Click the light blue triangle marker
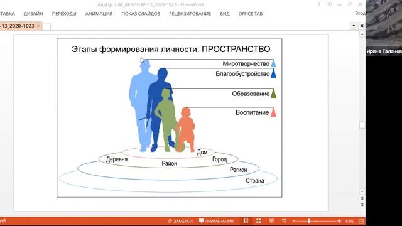402x226 pixels. tap(274, 63)
